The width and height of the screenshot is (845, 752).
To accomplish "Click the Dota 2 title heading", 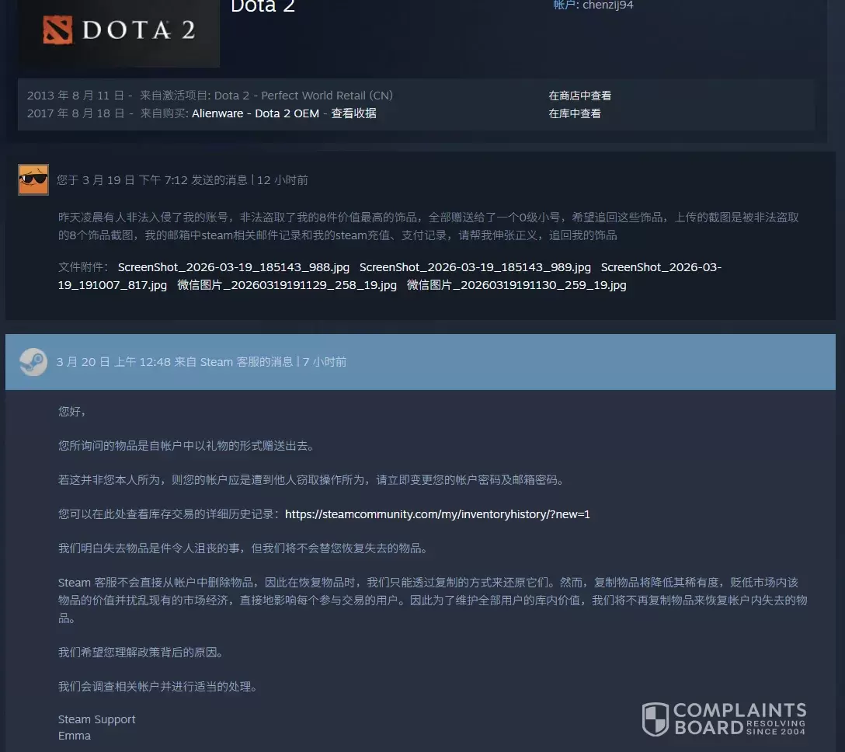I will pyautogui.click(x=263, y=6).
